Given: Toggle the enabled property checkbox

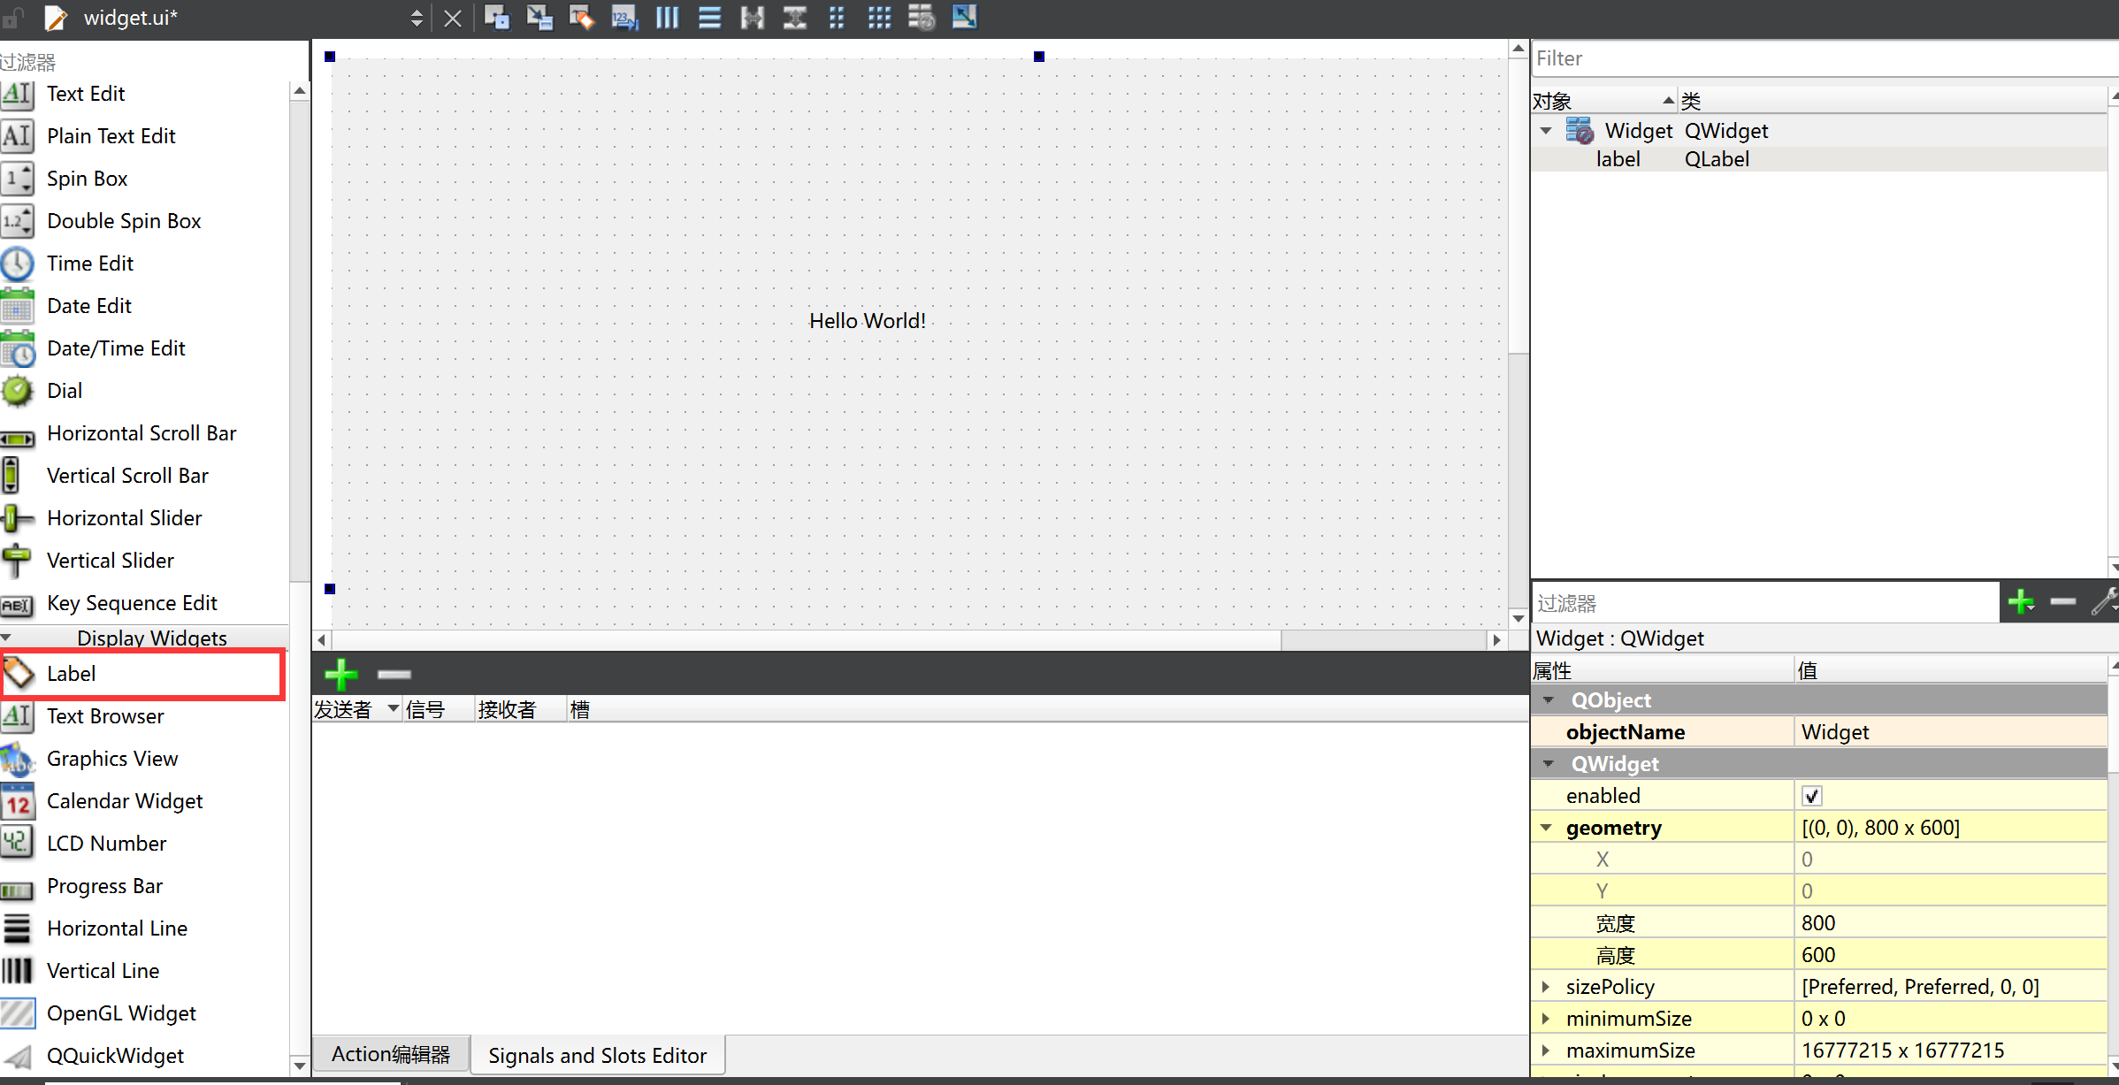Looking at the screenshot, I should 1811,796.
